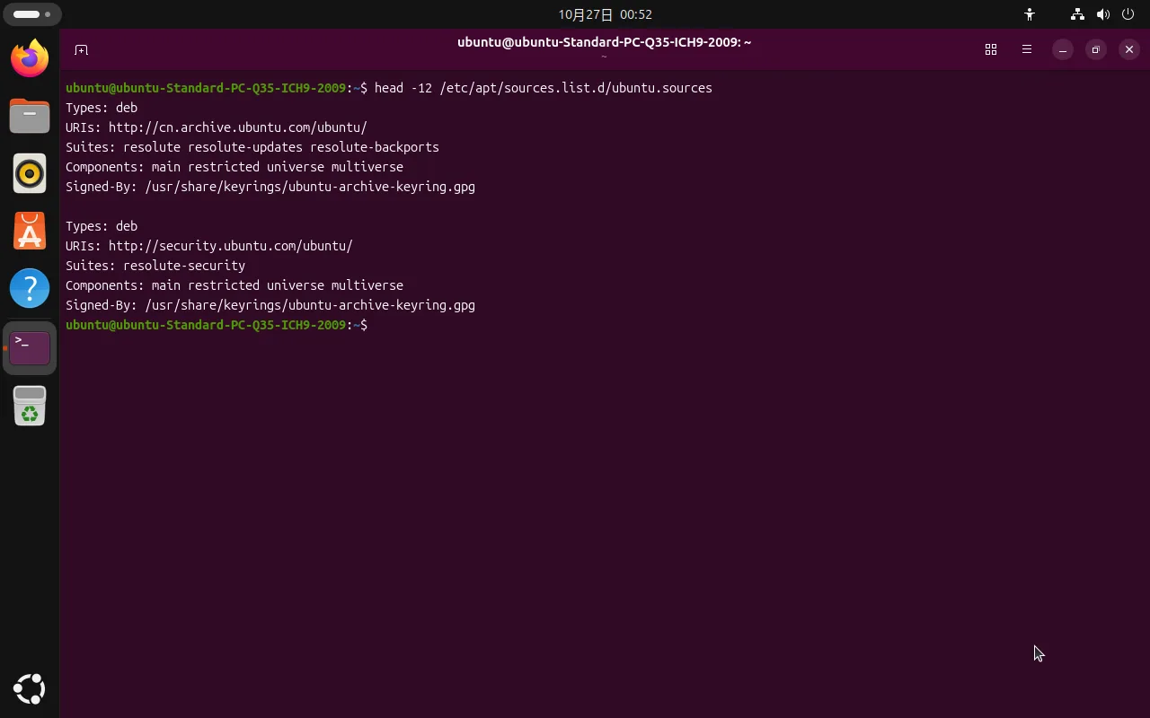Click the empty prompt on the last line
Viewport: 1150px width, 718px height.
point(217,325)
